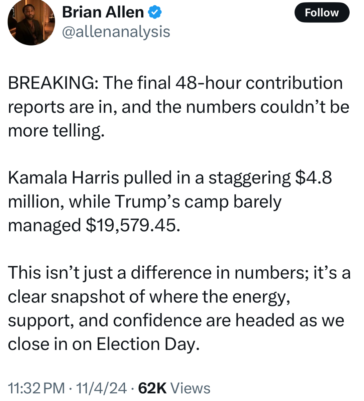
Task: Click the word "Views" label
Action: pyautogui.click(x=191, y=388)
